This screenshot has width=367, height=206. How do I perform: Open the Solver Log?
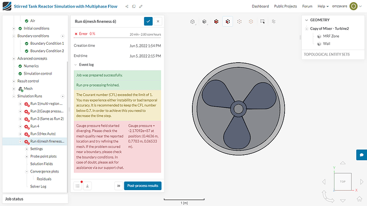tap(38, 186)
